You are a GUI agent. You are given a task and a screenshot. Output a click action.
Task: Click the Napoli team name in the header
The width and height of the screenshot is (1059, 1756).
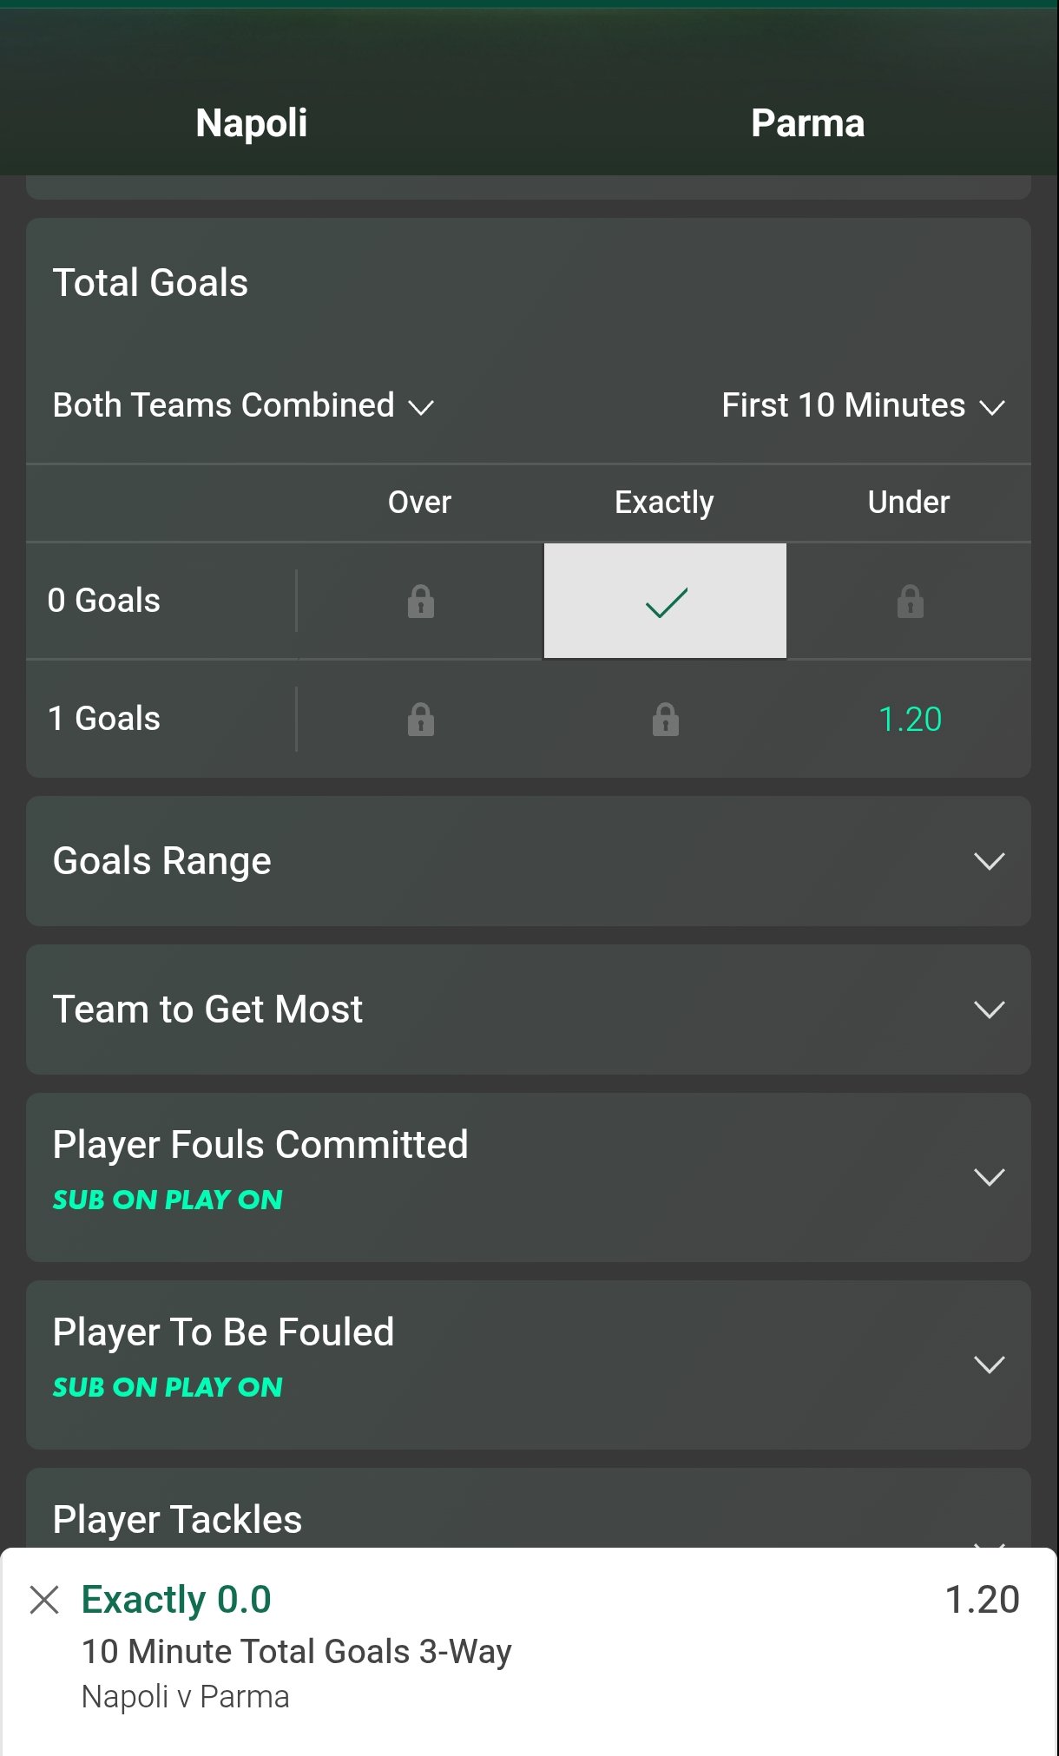252,122
